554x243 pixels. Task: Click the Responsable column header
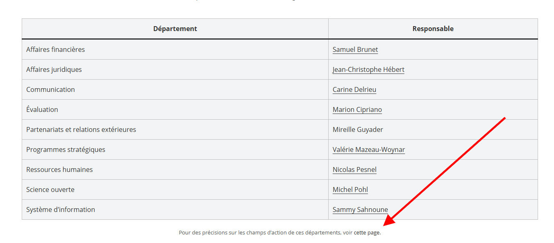click(x=433, y=29)
